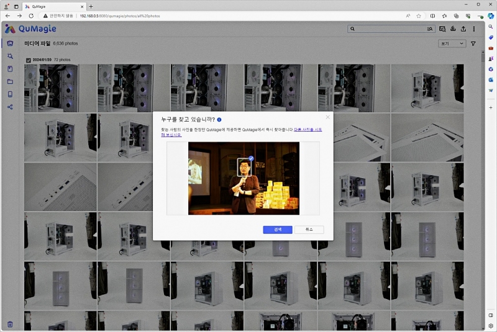Click the browser new tab plus button
This screenshot has height=332, width=497.
tap(91, 6)
